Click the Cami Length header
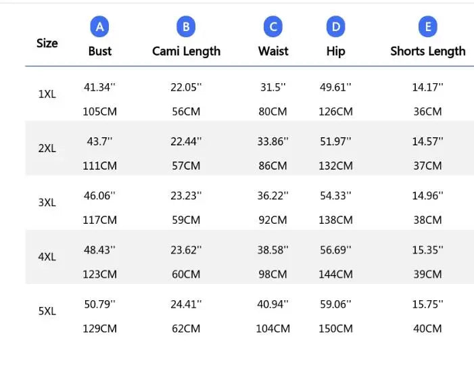 (x=186, y=51)
